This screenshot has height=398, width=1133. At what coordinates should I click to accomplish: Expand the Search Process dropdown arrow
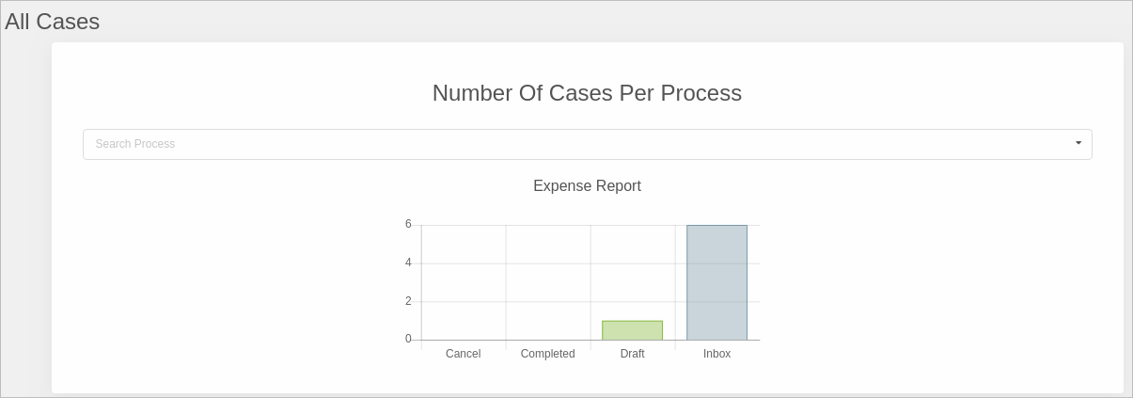[x=1078, y=143]
